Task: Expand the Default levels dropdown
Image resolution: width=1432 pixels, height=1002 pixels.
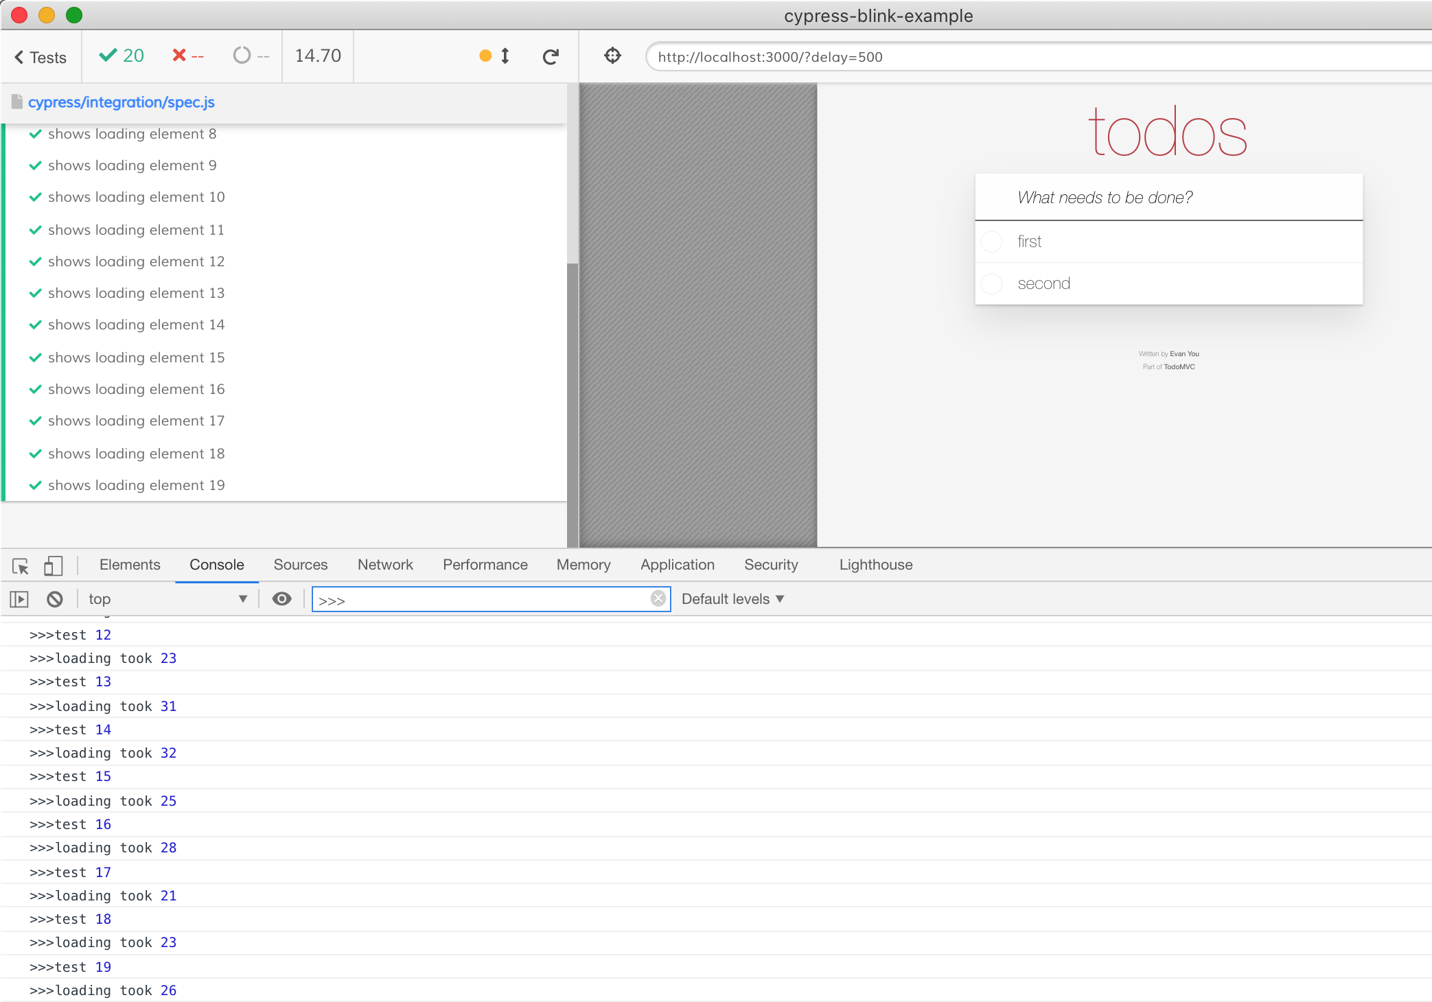Action: (732, 599)
